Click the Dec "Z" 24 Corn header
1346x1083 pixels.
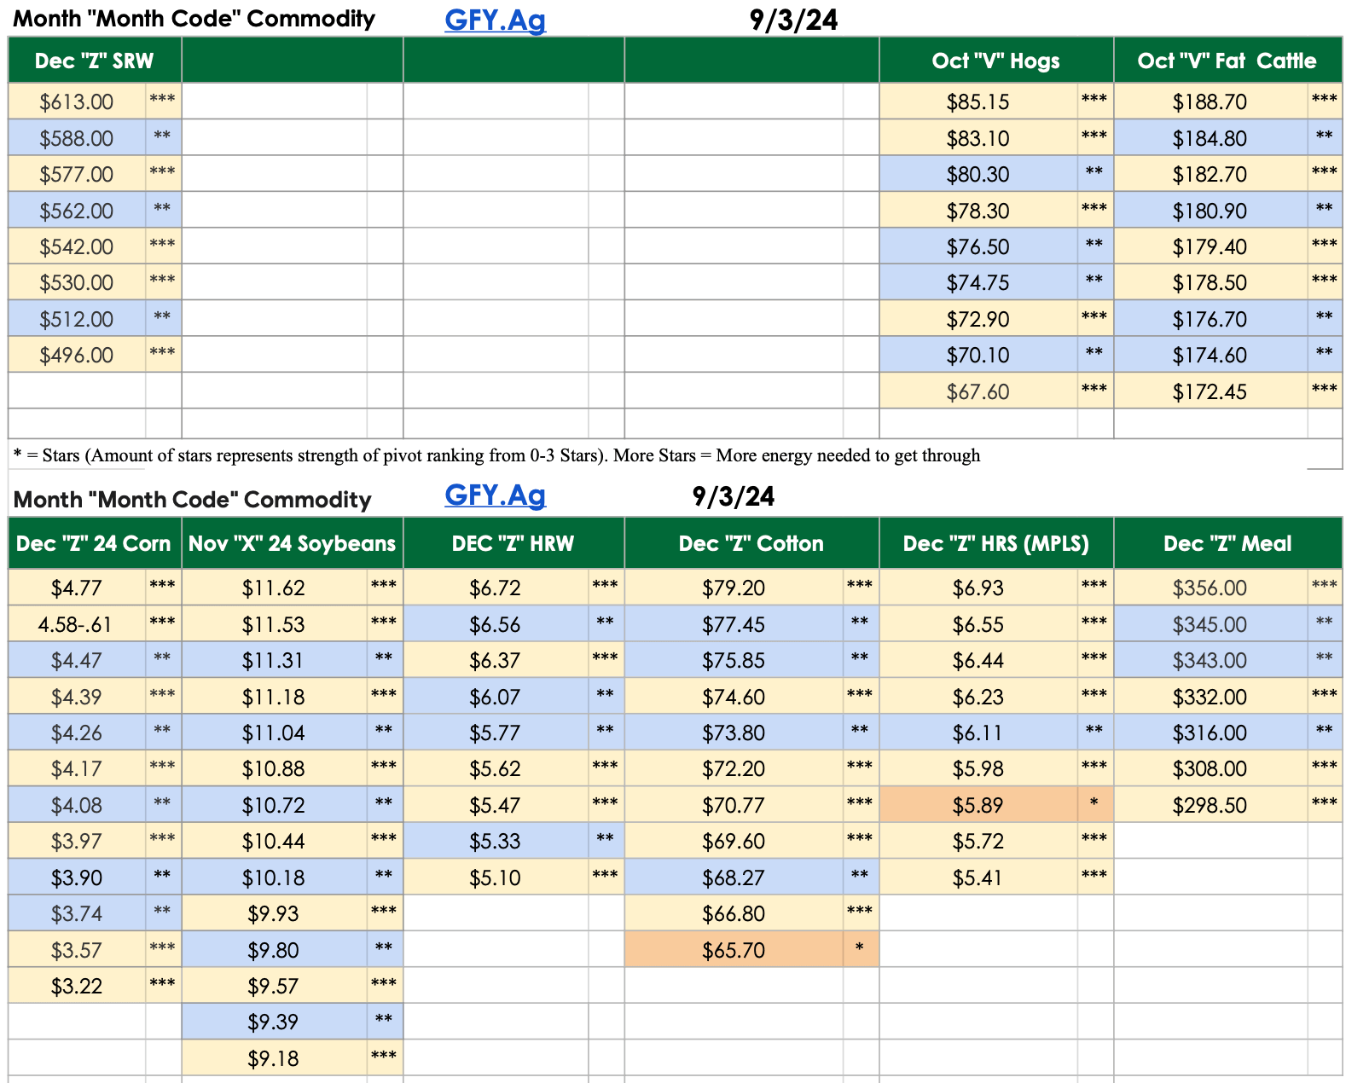point(94,543)
